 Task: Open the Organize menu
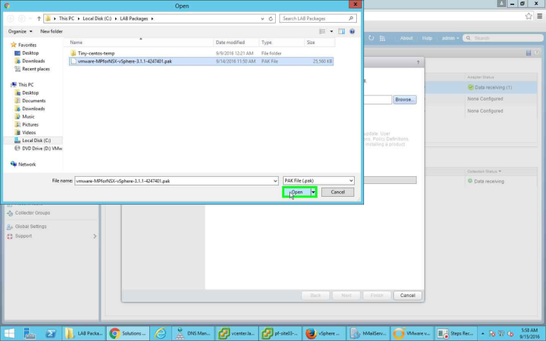pos(20,31)
